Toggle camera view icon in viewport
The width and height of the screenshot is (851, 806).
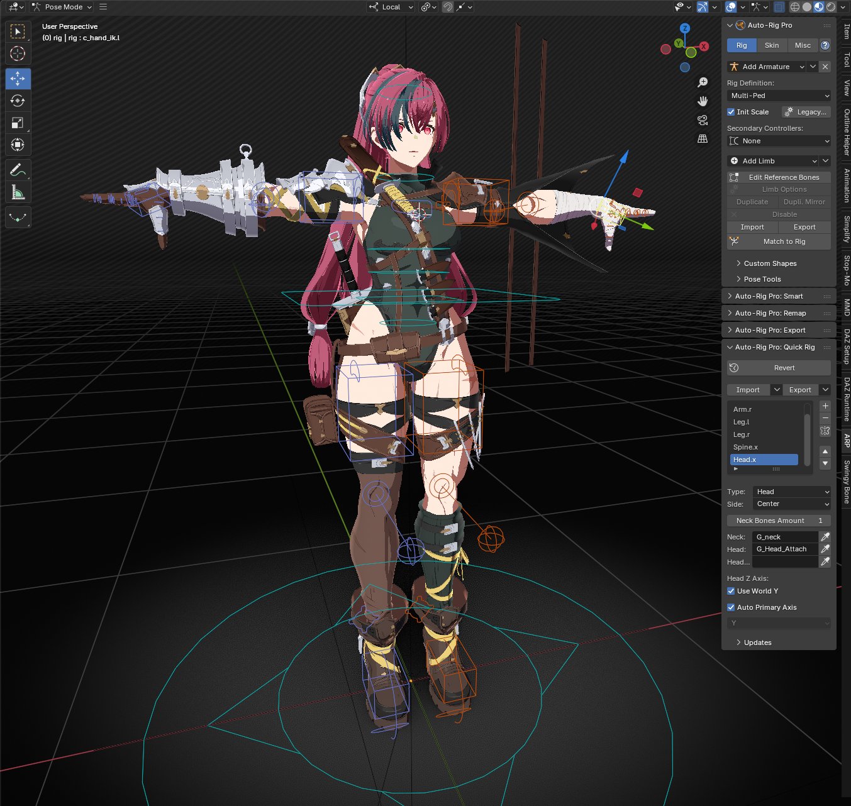click(703, 119)
